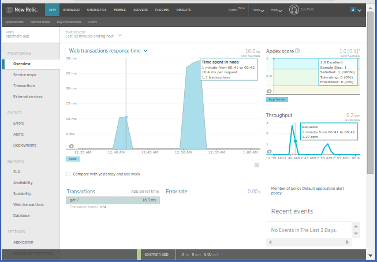Viewport: 377px width, 262px height.
Task: Open the Tools dropdown menu
Action: 258,10
